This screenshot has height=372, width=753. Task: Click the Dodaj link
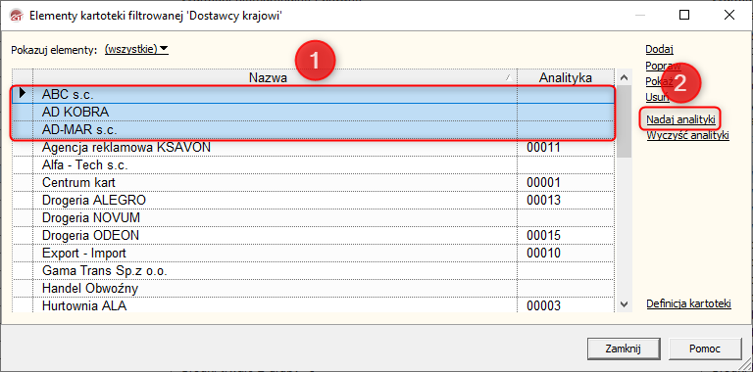tap(659, 49)
